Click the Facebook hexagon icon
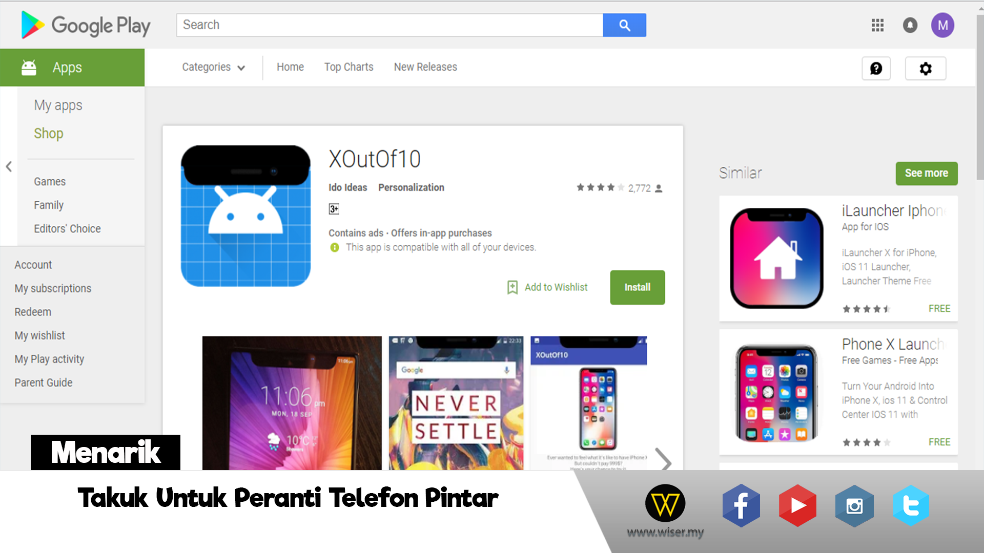984x553 pixels. point(741,505)
